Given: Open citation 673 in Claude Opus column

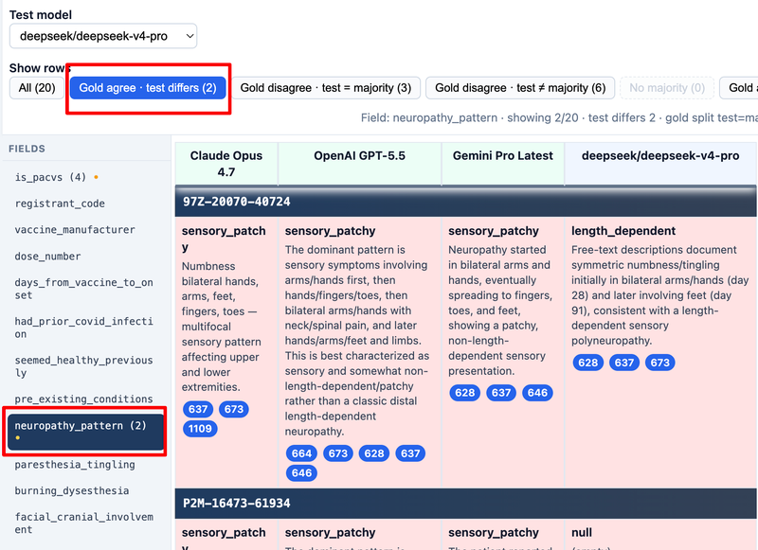Looking at the screenshot, I should (234, 410).
